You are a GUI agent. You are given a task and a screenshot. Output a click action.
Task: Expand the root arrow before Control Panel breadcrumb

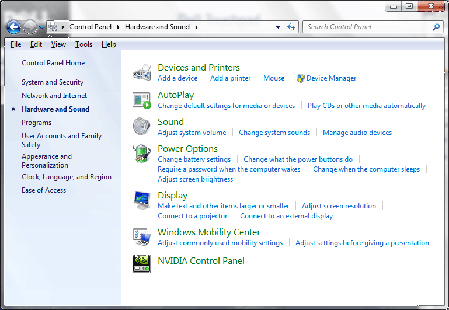click(63, 27)
